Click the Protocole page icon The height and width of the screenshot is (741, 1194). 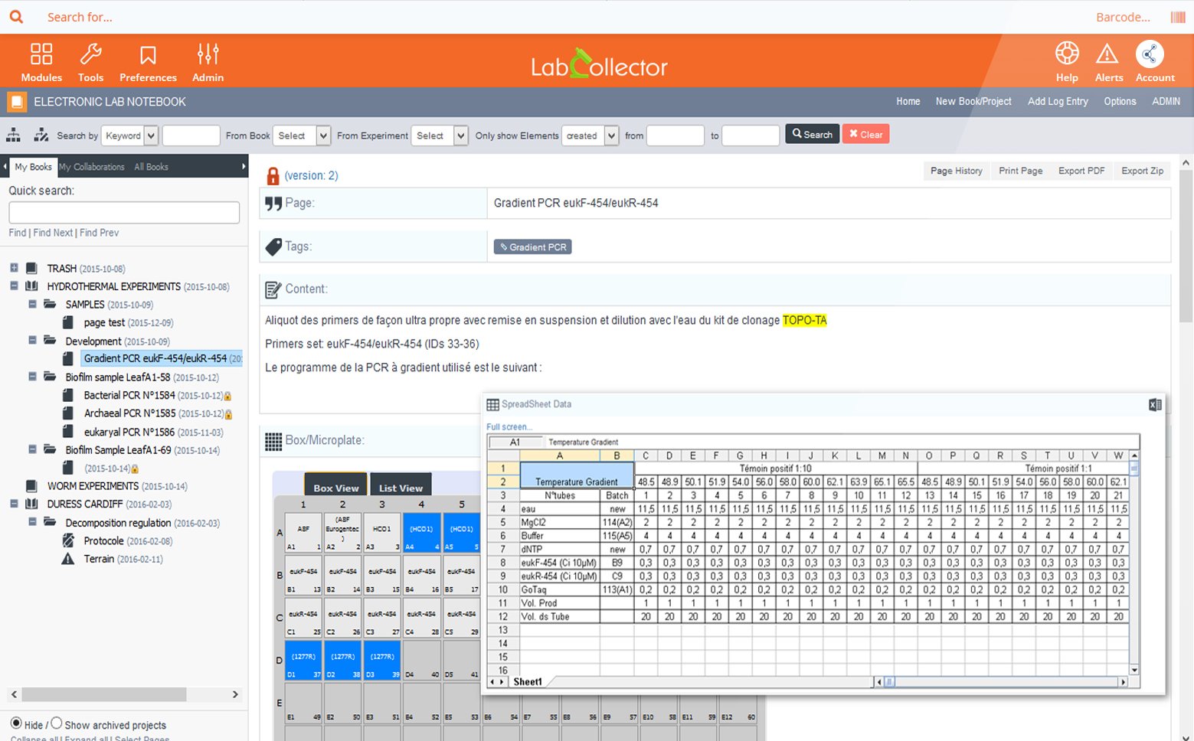[68, 540]
